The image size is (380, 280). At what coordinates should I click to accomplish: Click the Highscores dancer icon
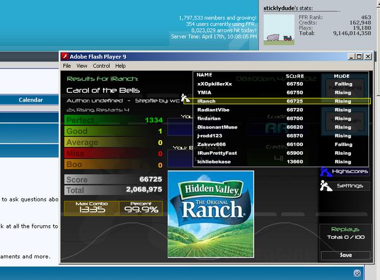[326, 171]
